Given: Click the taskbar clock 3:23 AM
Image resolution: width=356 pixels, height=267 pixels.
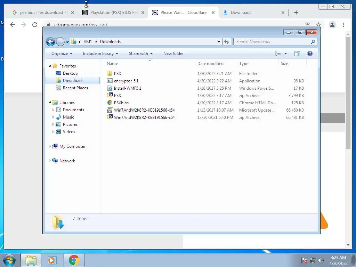Looking at the screenshot, I should point(338,258).
